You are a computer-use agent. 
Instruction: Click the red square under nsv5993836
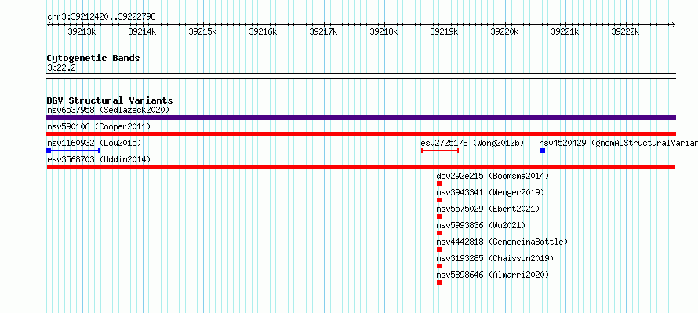[x=439, y=233]
